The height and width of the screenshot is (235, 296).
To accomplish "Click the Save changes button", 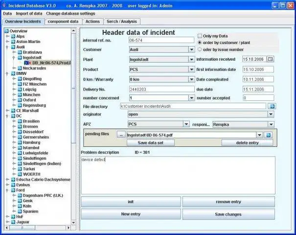I will [x=228, y=214].
